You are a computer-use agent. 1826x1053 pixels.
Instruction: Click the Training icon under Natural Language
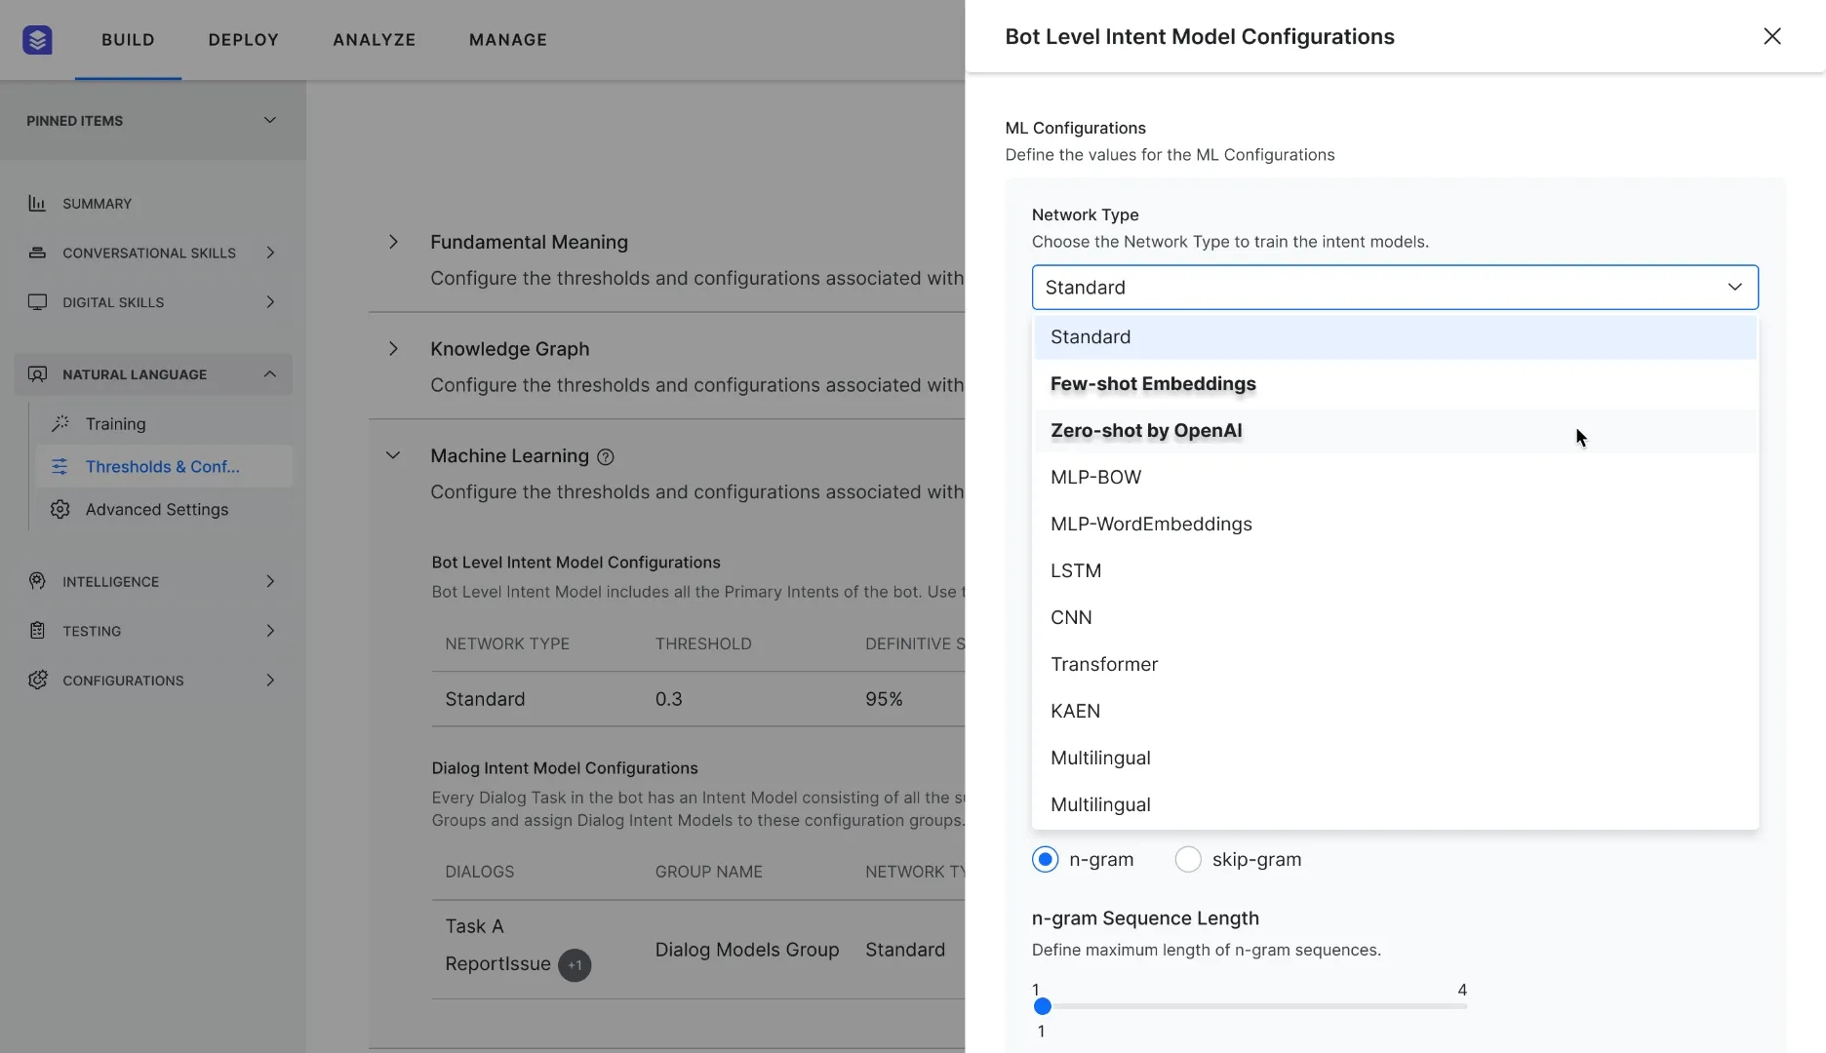click(x=60, y=423)
